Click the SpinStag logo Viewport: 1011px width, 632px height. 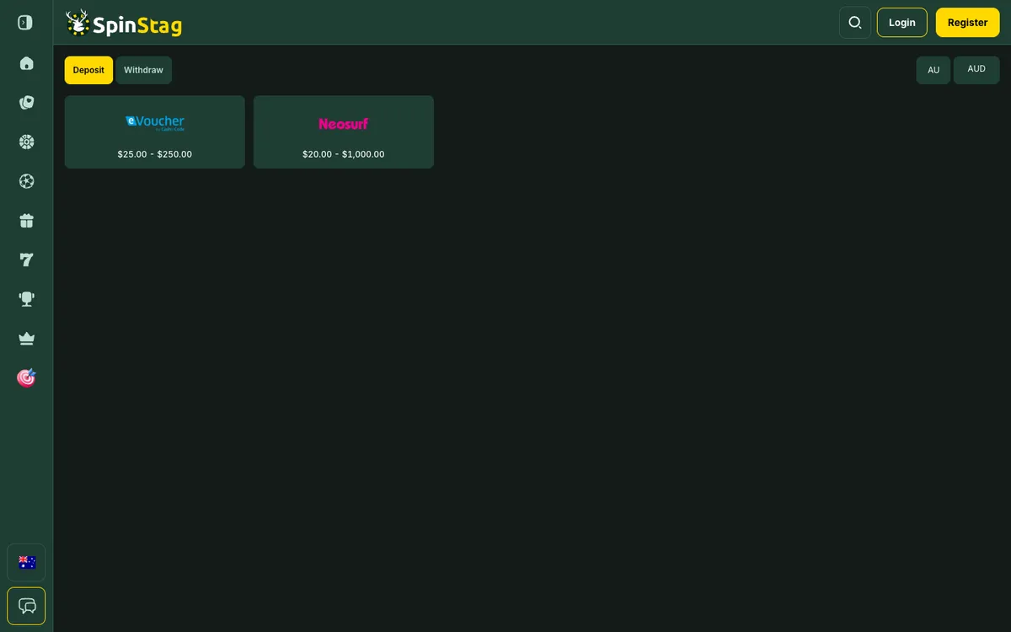[124, 23]
